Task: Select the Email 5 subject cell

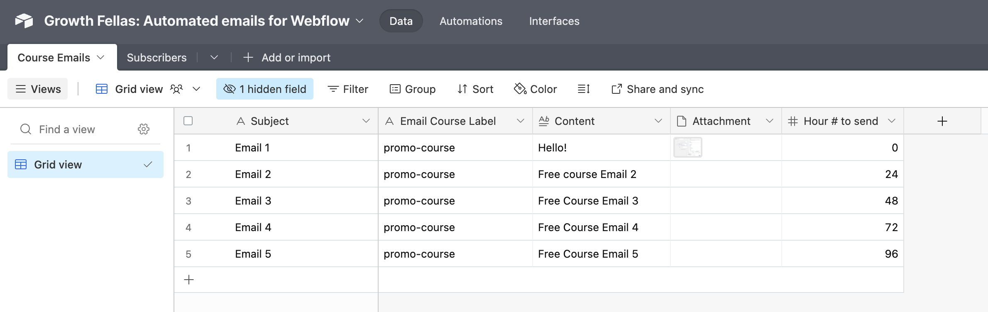Action: coord(276,254)
